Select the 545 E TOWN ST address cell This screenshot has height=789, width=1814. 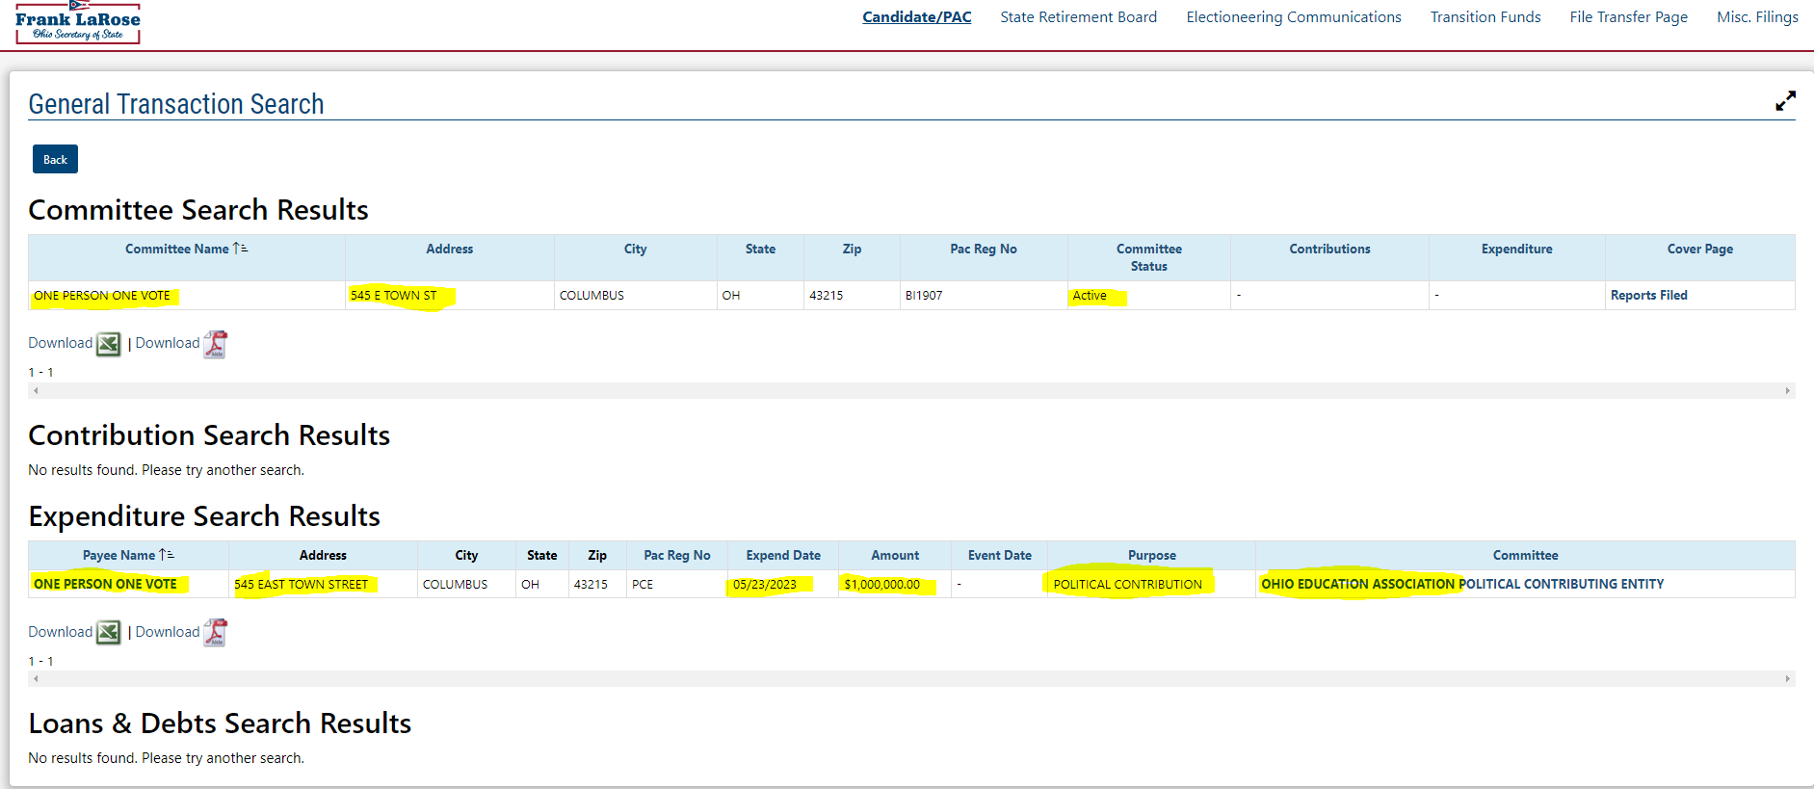pyautogui.click(x=450, y=296)
